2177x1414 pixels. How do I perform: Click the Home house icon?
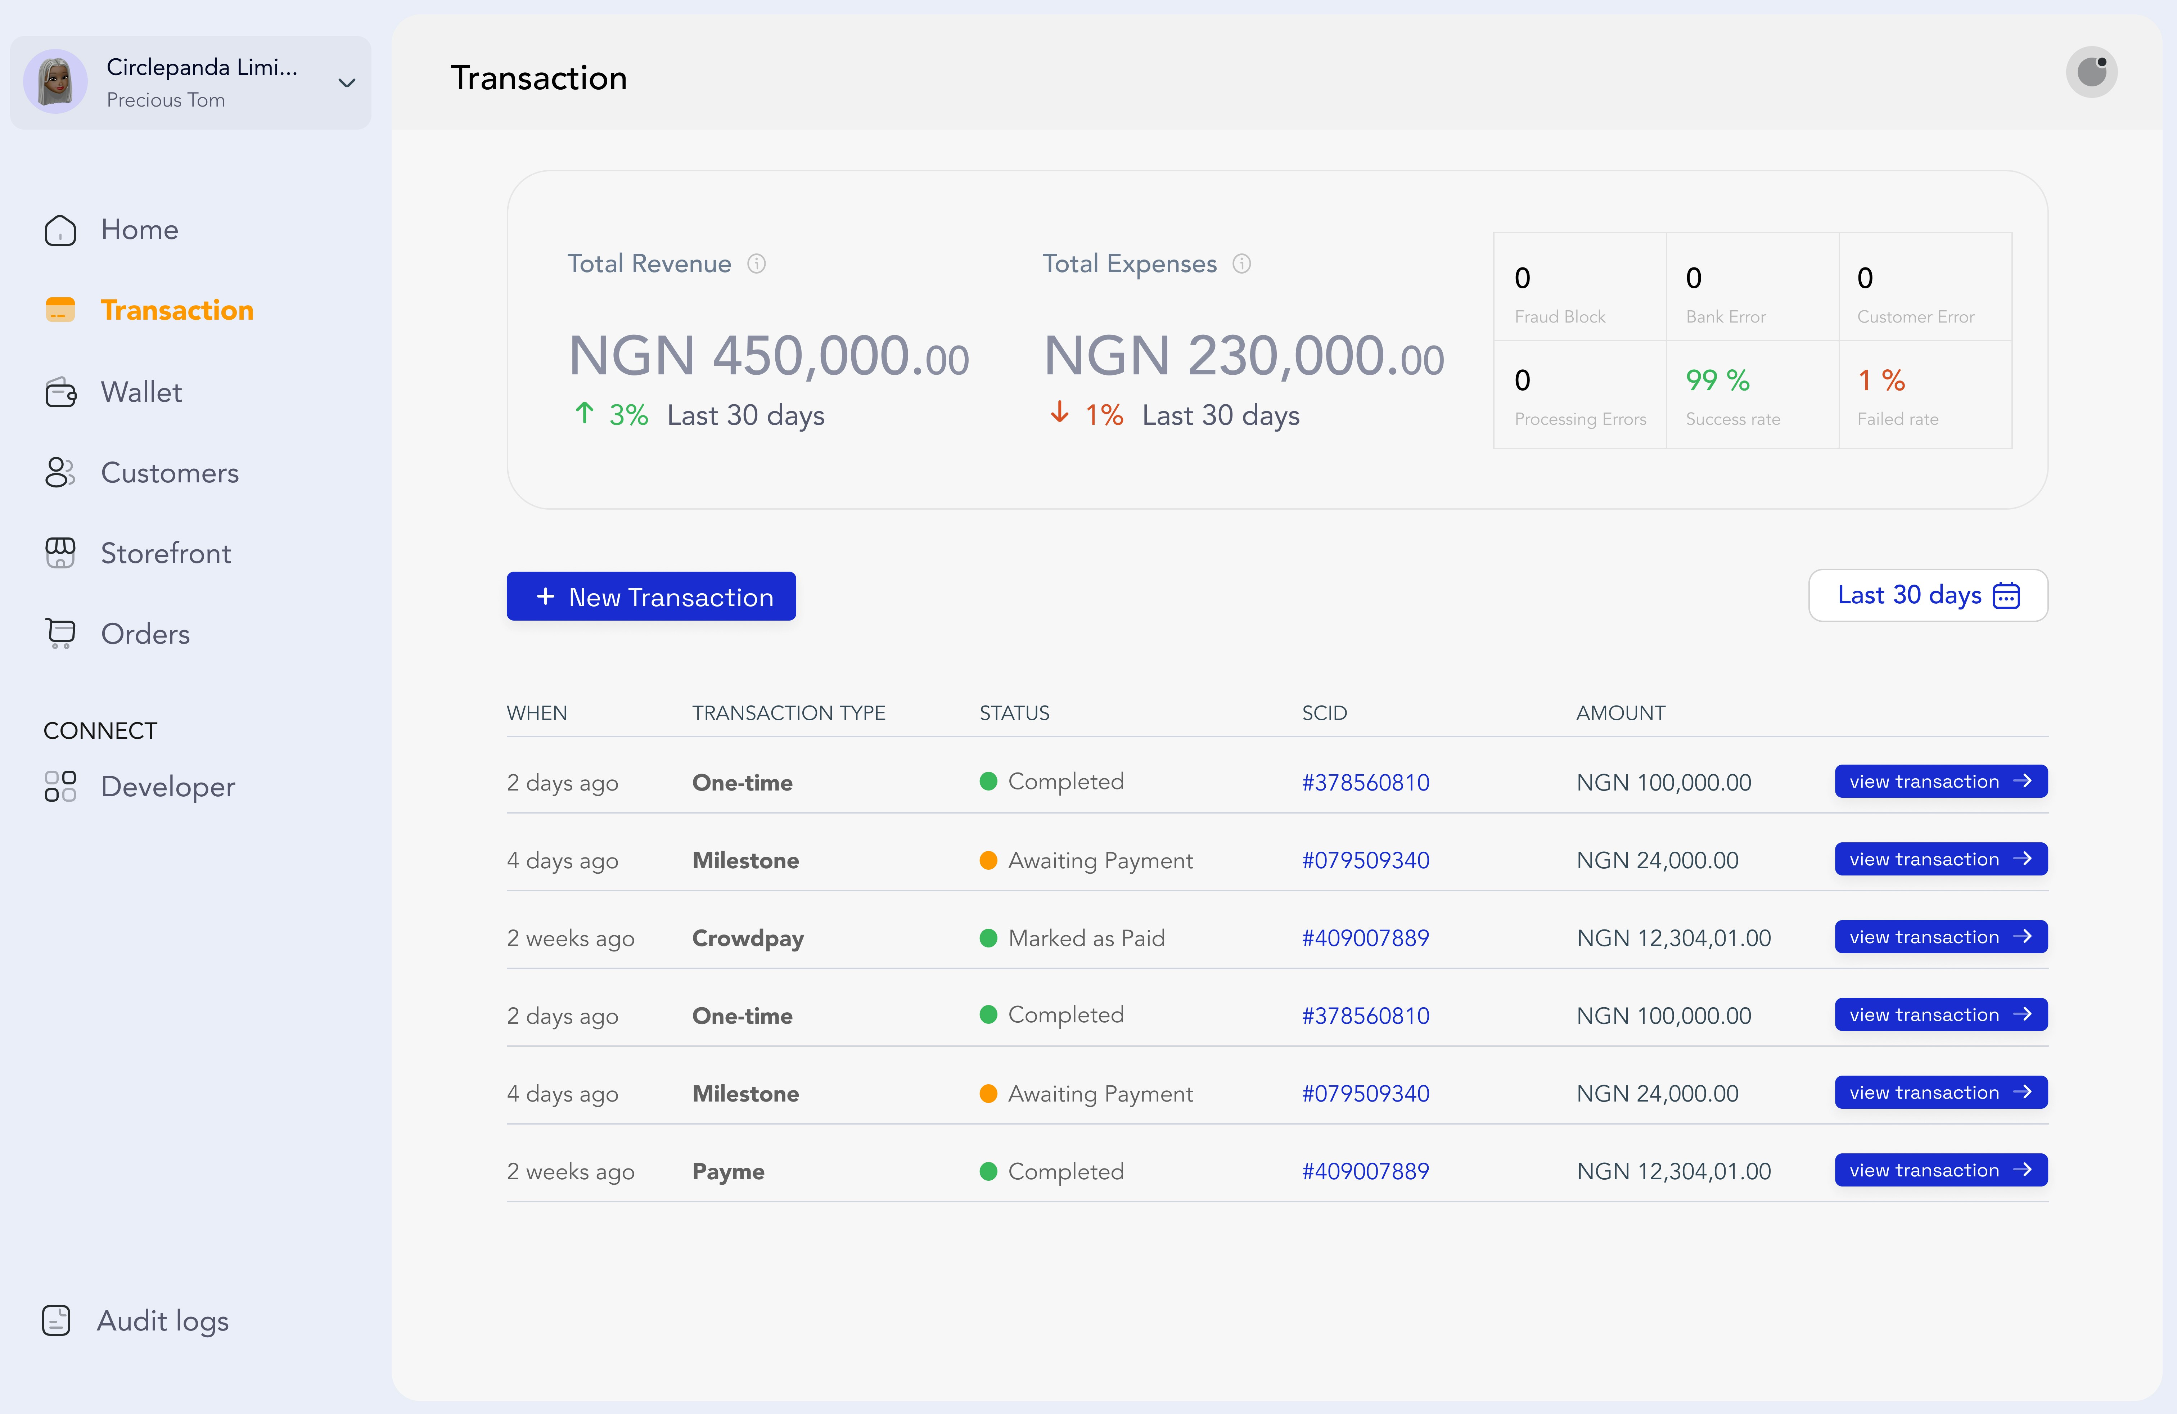(x=60, y=230)
